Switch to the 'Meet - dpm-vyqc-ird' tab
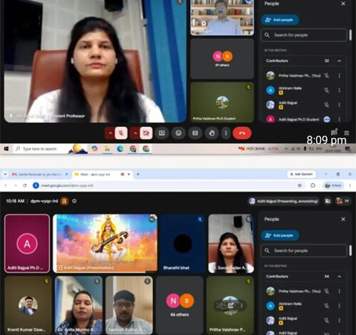 click(x=102, y=175)
